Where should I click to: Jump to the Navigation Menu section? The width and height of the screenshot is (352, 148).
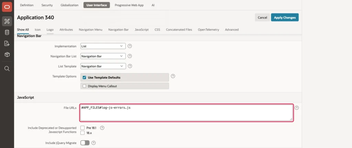(x=90, y=29)
